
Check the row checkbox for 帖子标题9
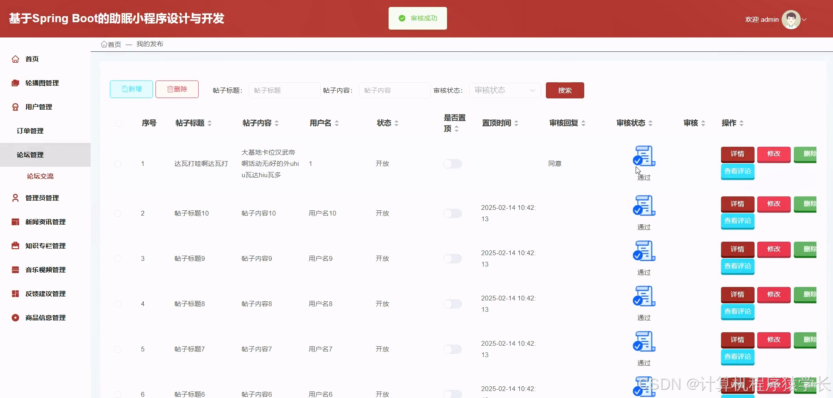pyautogui.click(x=118, y=258)
